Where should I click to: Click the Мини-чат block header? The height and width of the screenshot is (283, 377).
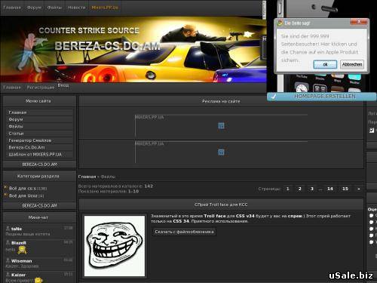[39, 217]
